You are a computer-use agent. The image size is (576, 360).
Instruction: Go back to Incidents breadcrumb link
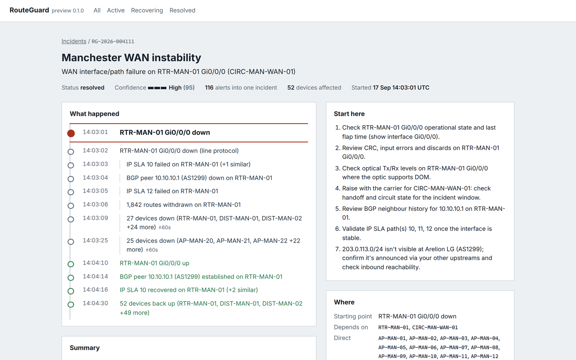click(x=74, y=41)
